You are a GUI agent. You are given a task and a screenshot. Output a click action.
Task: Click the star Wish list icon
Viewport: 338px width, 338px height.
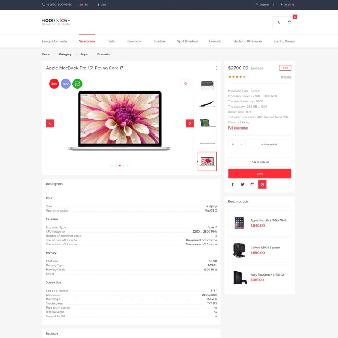click(x=281, y=4)
